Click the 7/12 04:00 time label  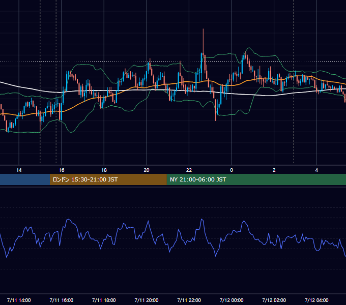click(316, 300)
